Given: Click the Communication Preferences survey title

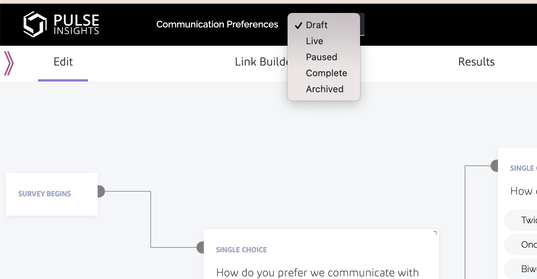Looking at the screenshot, I should tap(217, 24).
